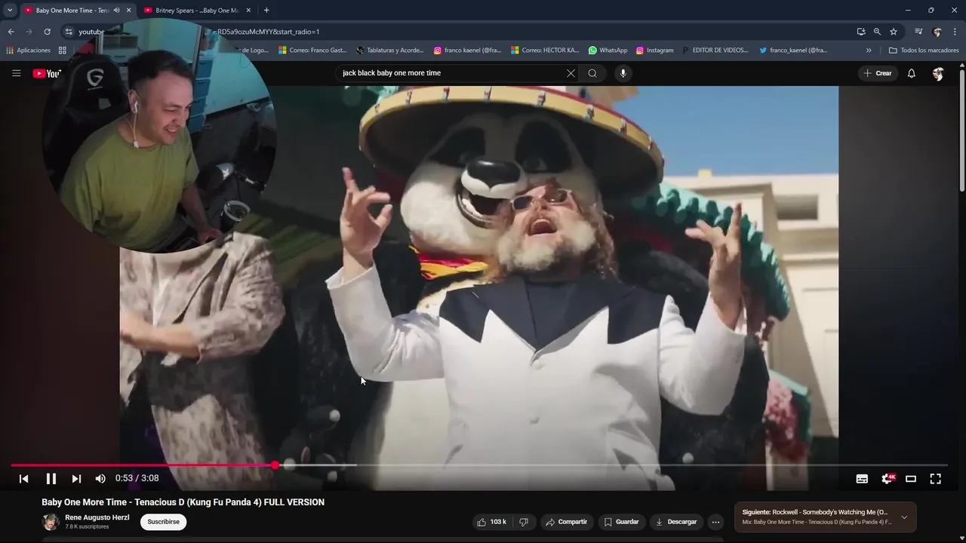Open franco_kaenel Twitter bookmark
966x543 pixels.
(x=793, y=51)
